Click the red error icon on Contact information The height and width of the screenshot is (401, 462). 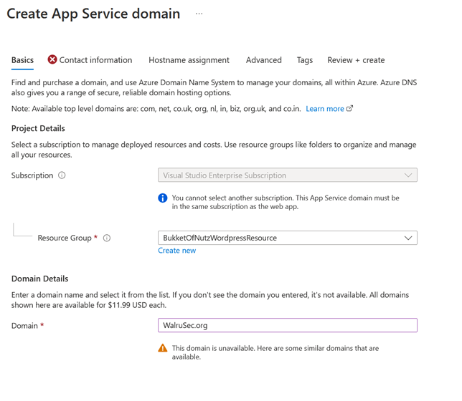pos(52,59)
